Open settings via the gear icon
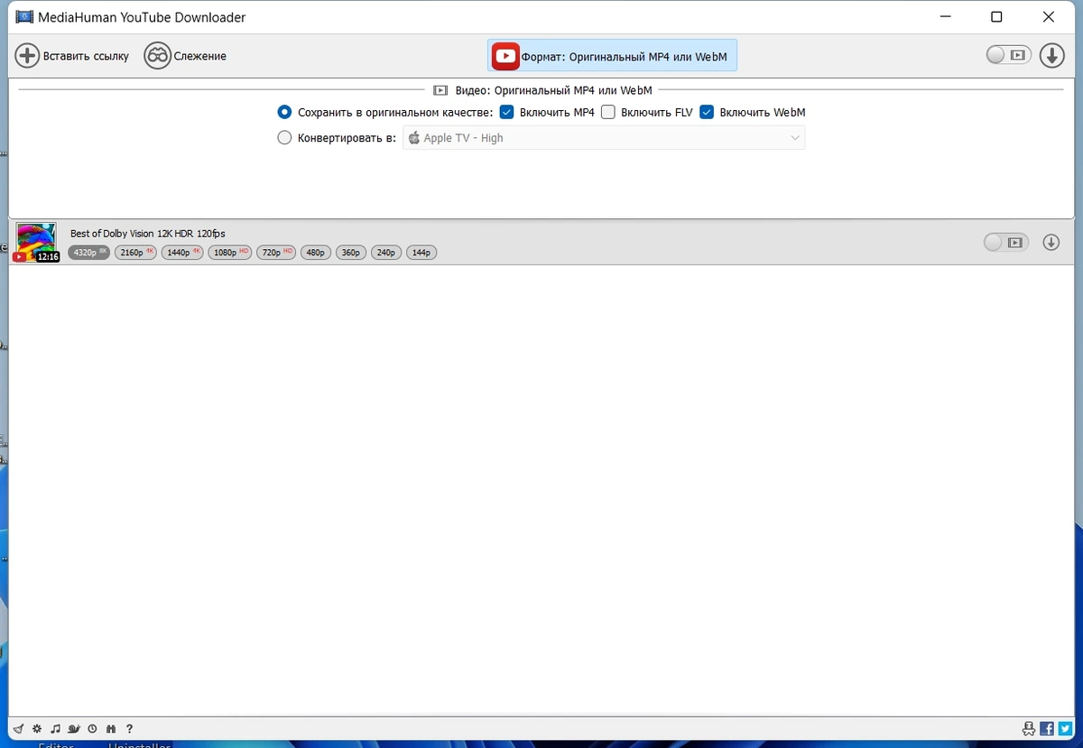The height and width of the screenshot is (748, 1083). tap(37, 729)
